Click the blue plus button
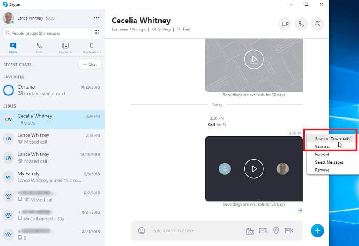This screenshot has width=359, height=246. click(x=317, y=230)
